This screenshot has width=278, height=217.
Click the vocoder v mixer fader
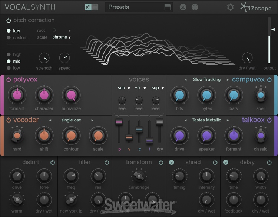click(129, 137)
